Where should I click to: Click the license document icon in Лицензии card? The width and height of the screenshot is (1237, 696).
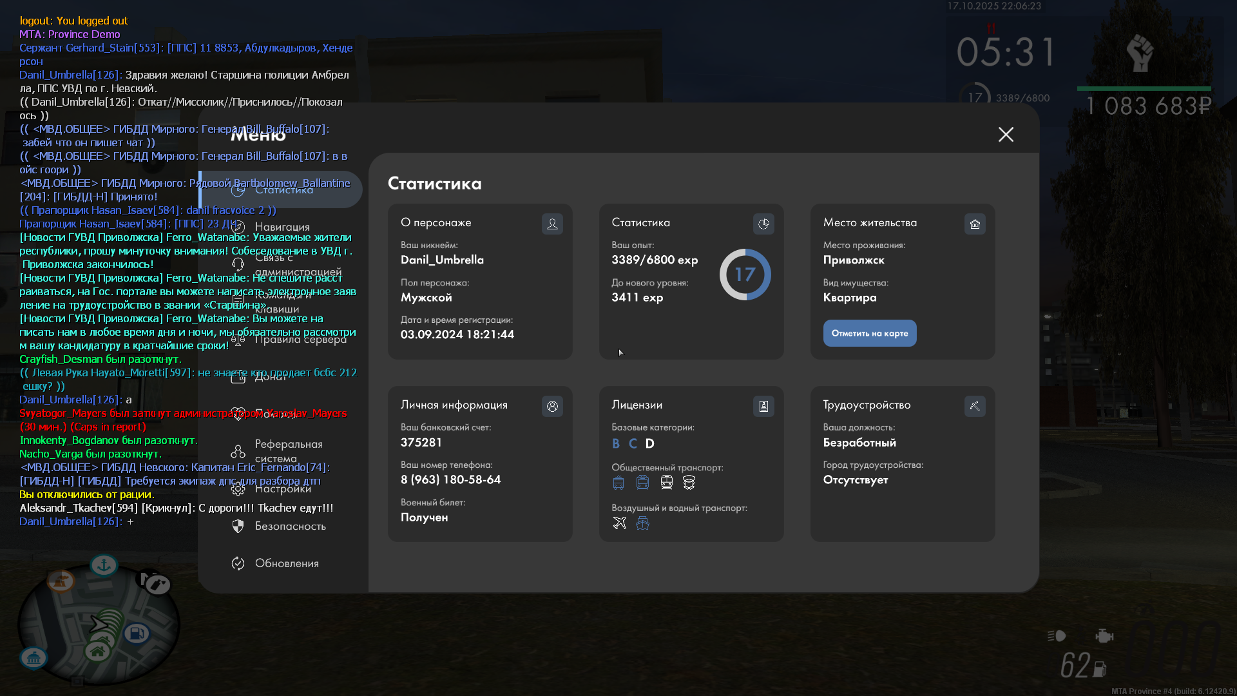coord(763,406)
